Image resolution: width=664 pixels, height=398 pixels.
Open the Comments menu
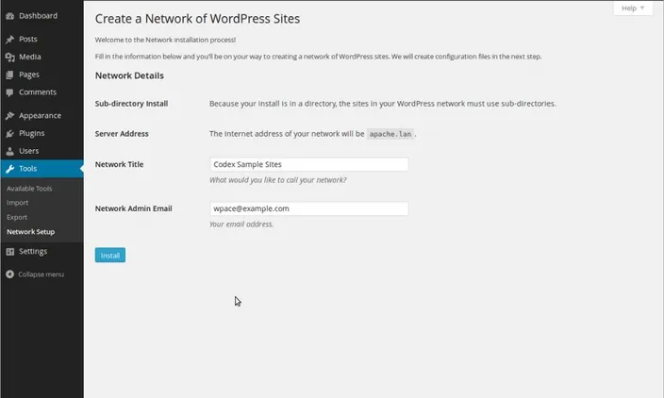(x=38, y=92)
